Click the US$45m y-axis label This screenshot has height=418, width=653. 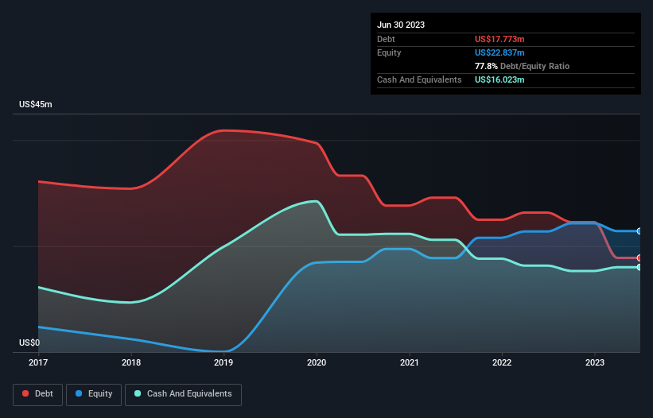pyautogui.click(x=36, y=104)
